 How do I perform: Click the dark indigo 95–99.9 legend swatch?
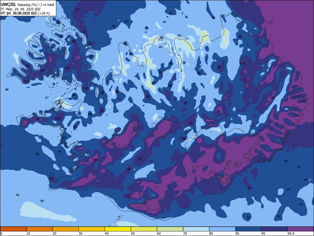click(x=274, y=229)
